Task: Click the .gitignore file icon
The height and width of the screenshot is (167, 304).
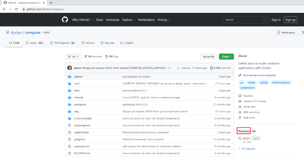Action: 69,139
